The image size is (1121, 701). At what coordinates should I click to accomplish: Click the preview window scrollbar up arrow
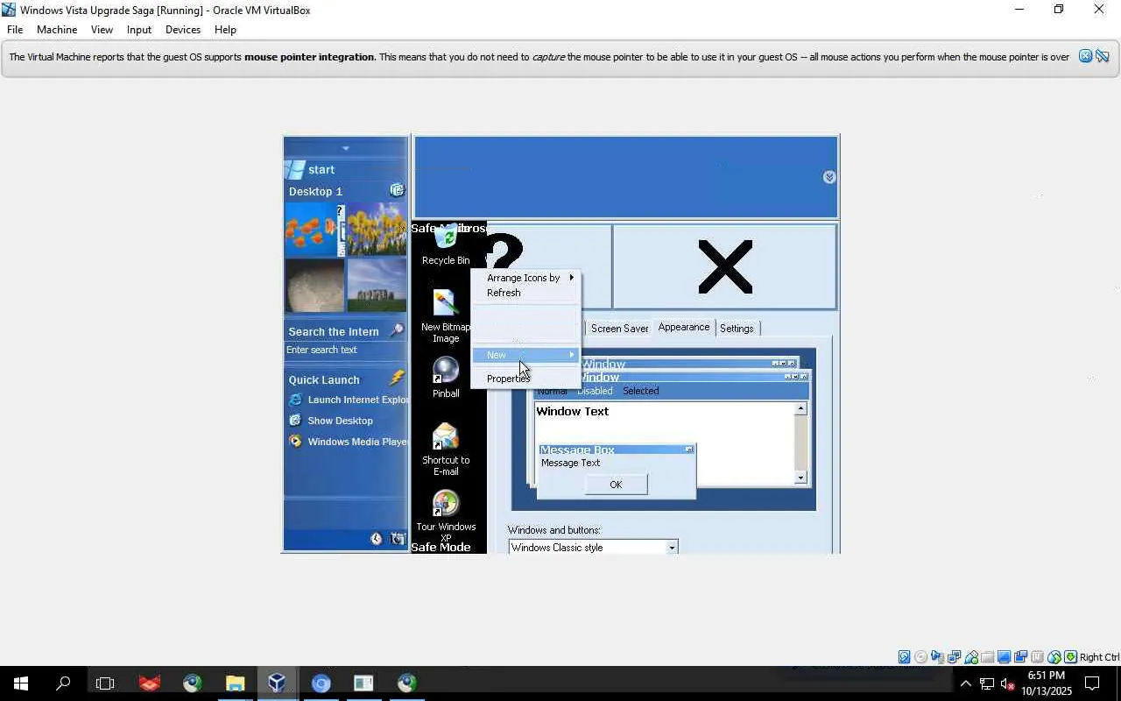[x=800, y=409]
